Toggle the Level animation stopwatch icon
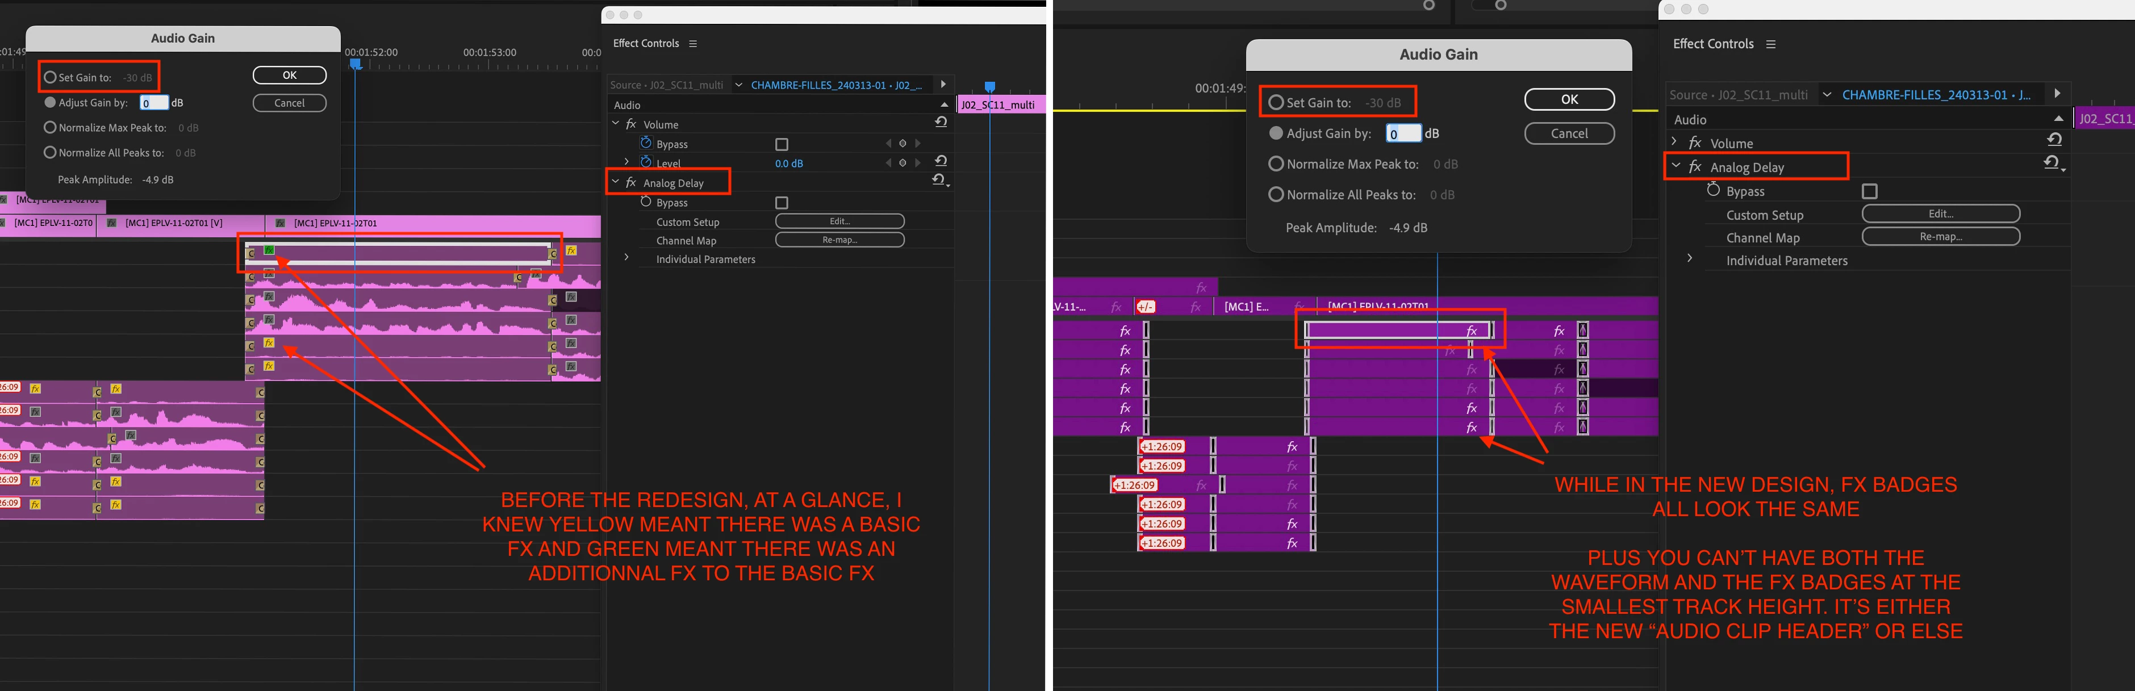2135x691 pixels. (x=646, y=162)
